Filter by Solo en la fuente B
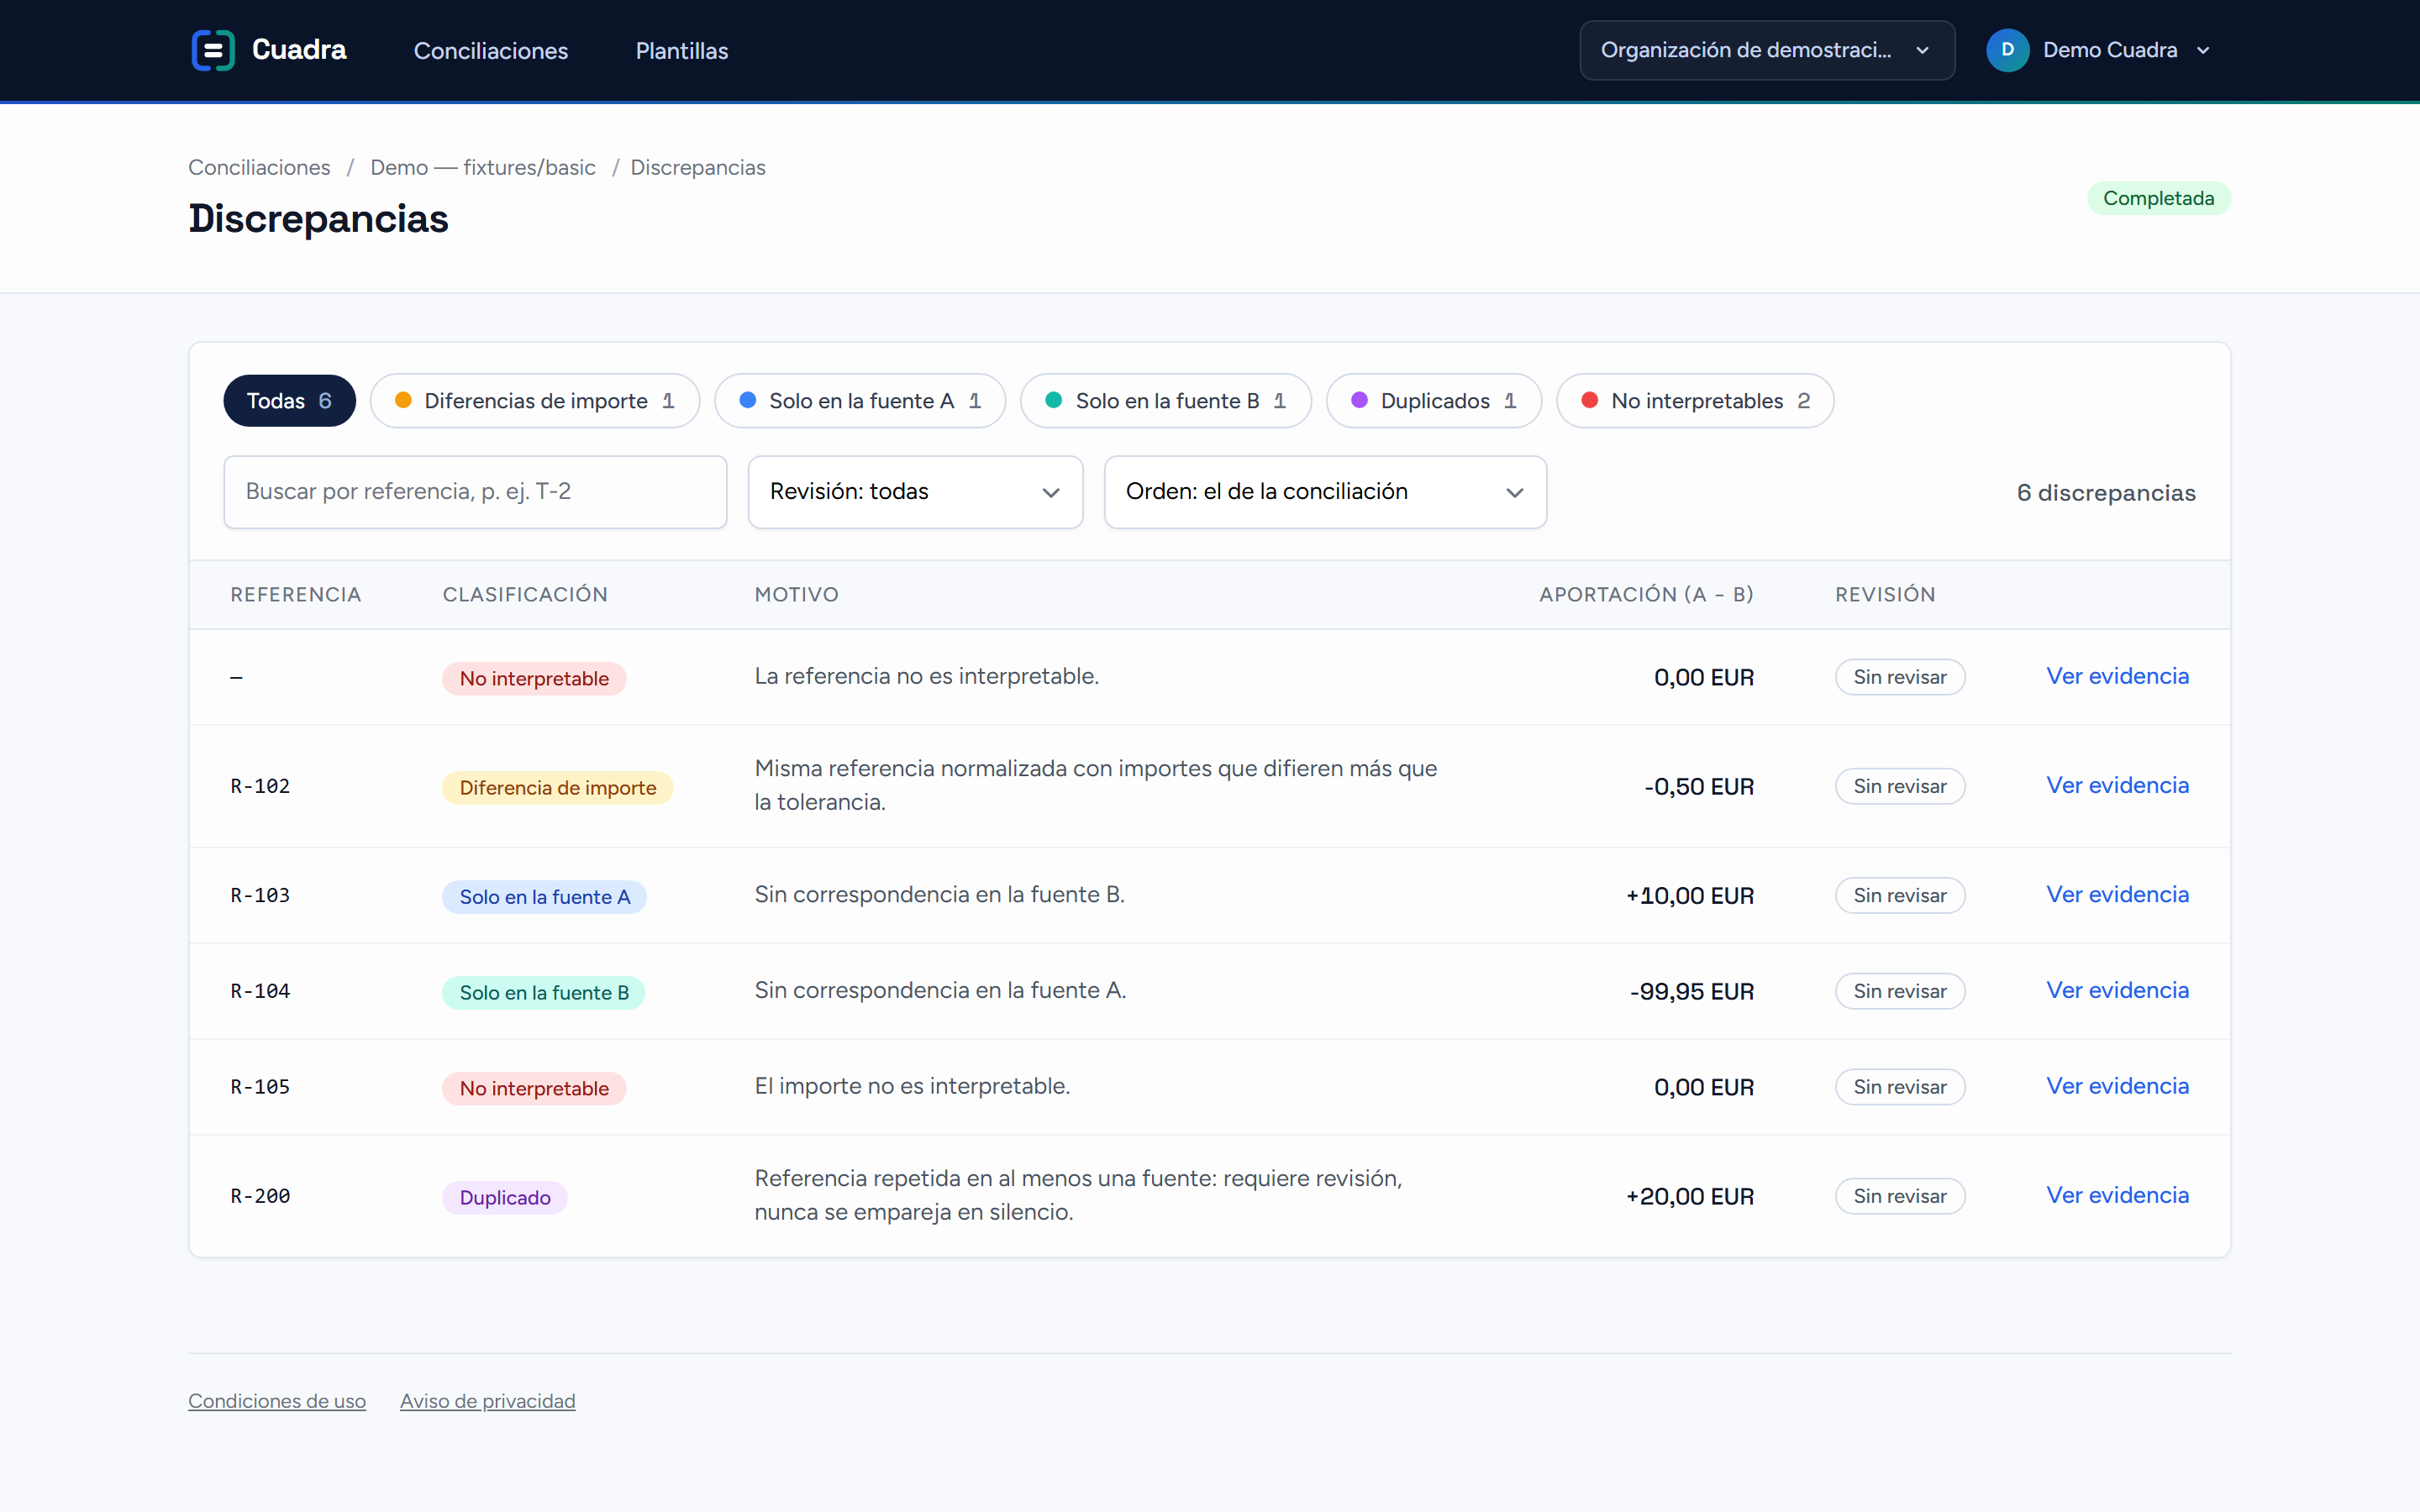The image size is (2420, 1512). coord(1166,401)
